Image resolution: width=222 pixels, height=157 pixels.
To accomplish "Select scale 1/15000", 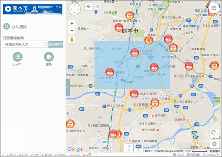I will (x=47, y=155).
